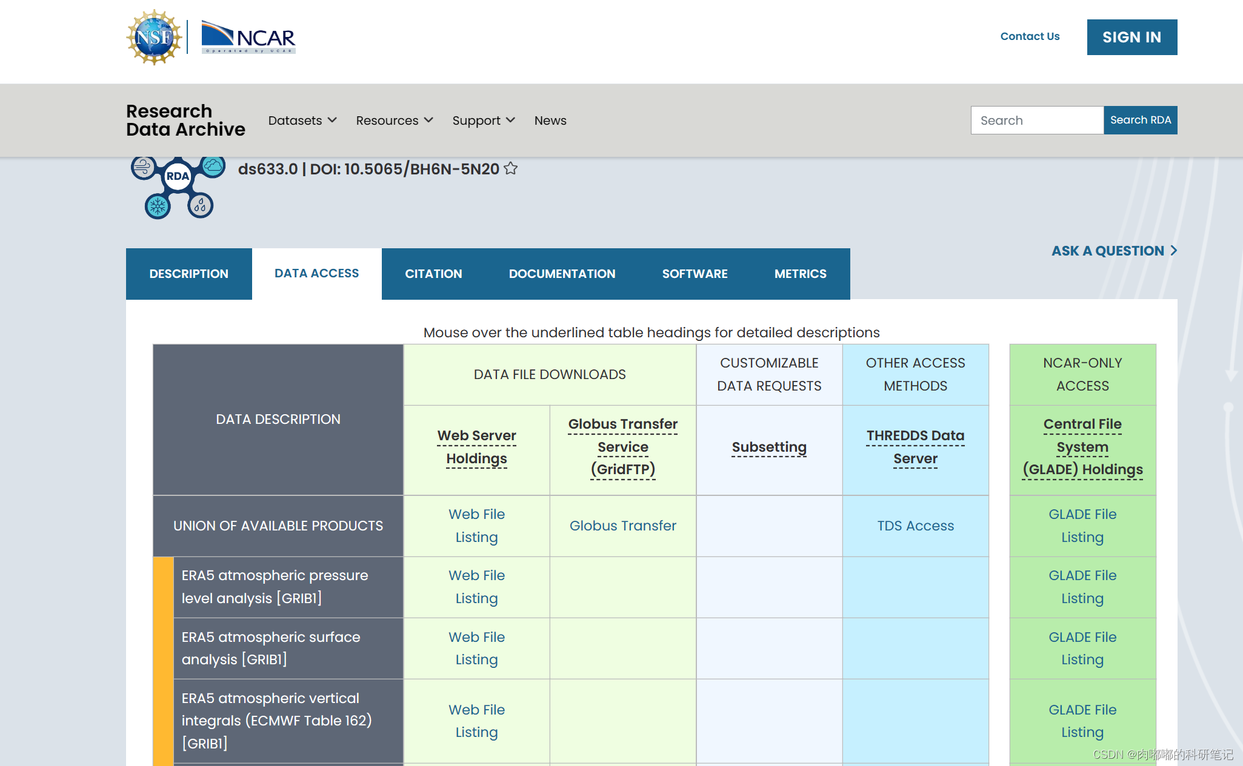Open the TDS Access link
Viewport: 1243px width, 766px height.
click(915, 526)
